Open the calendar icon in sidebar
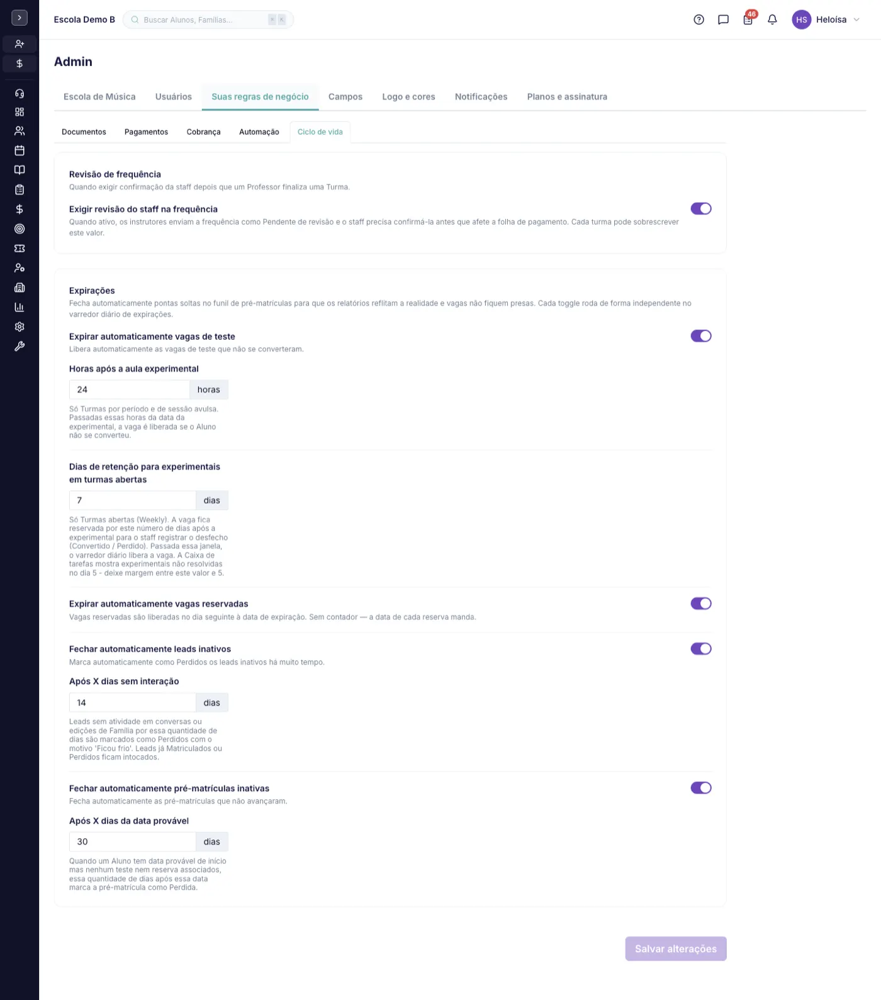This screenshot has width=881, height=1000. [x=20, y=150]
